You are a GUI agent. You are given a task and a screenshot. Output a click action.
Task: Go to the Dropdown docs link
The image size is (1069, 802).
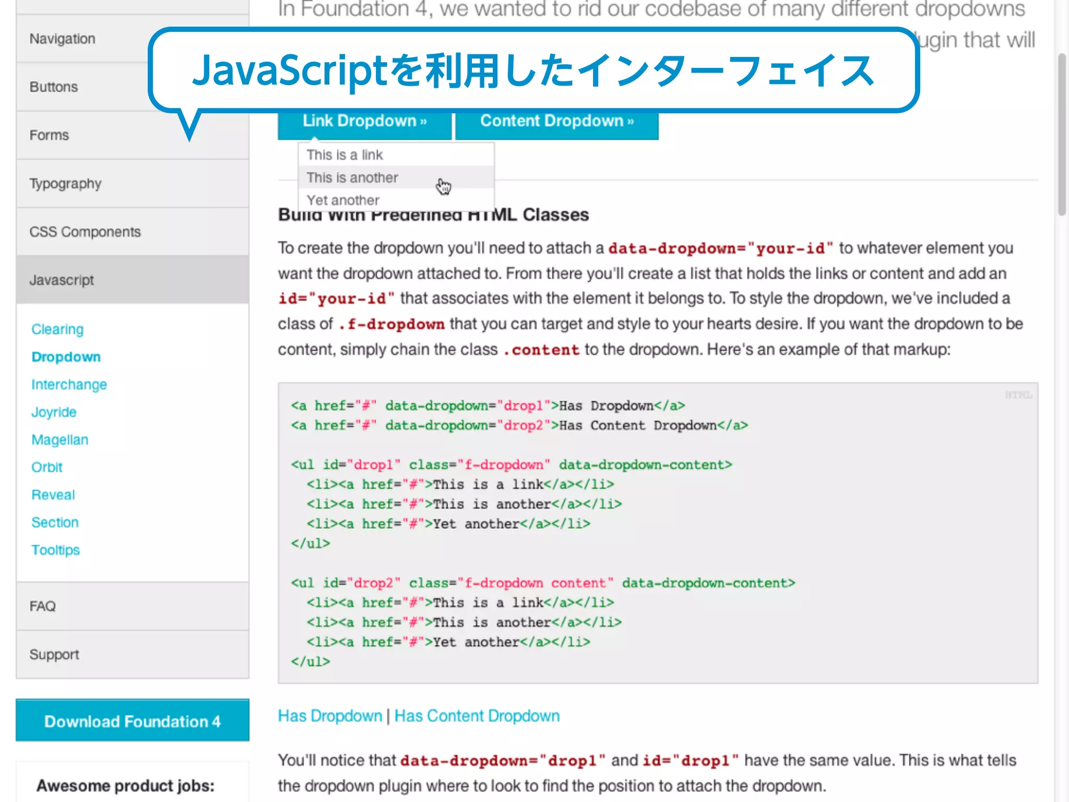click(66, 357)
